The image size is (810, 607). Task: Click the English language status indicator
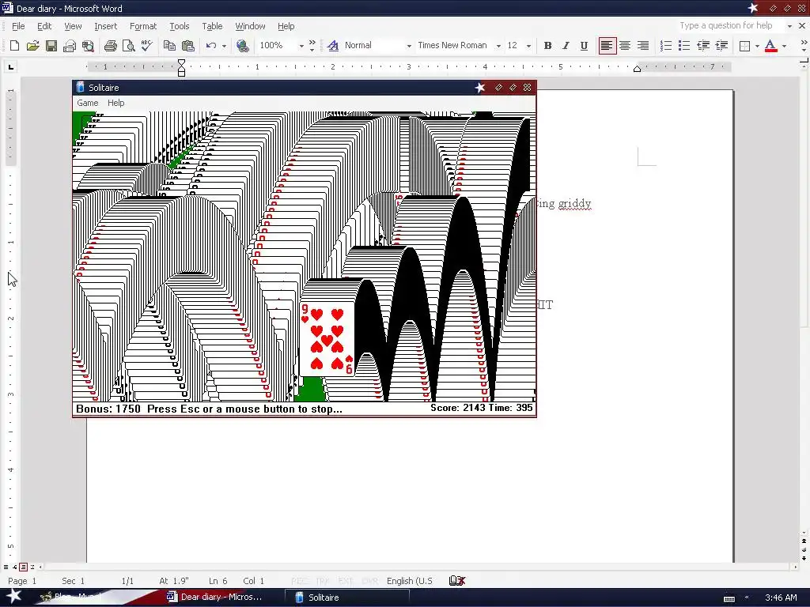click(409, 581)
